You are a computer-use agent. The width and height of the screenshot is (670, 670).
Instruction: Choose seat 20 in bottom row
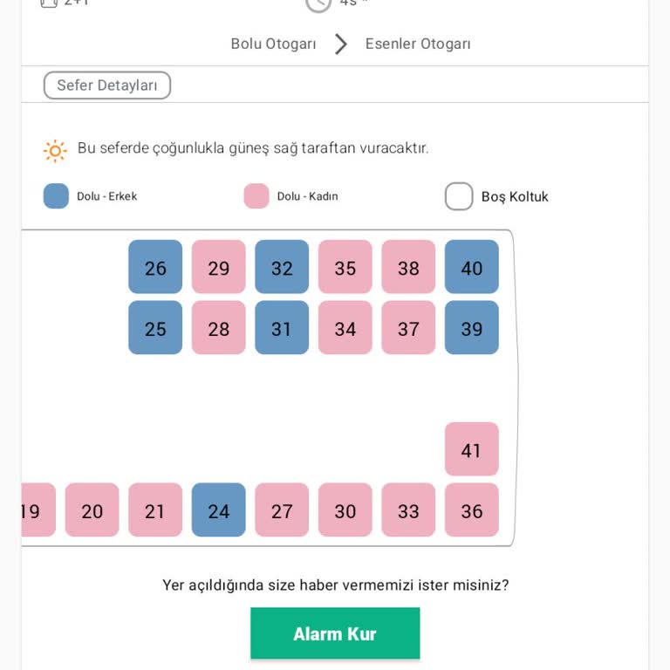tap(92, 510)
